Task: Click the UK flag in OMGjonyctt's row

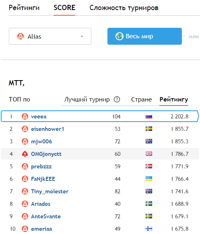Action: click(x=149, y=154)
